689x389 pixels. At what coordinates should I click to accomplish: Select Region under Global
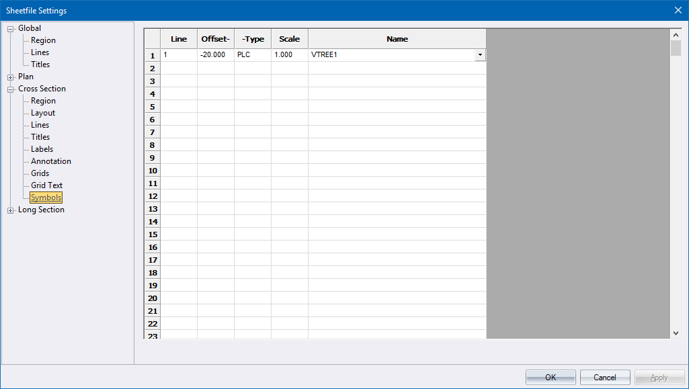pyautogui.click(x=43, y=40)
